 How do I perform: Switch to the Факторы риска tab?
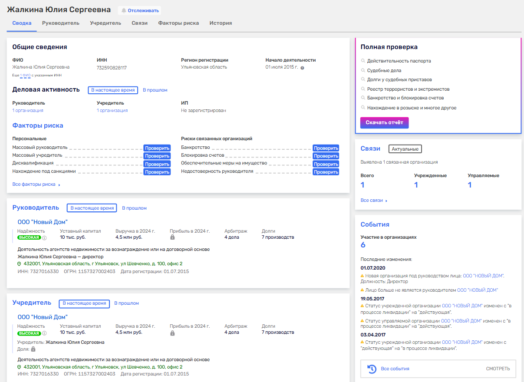(x=178, y=23)
